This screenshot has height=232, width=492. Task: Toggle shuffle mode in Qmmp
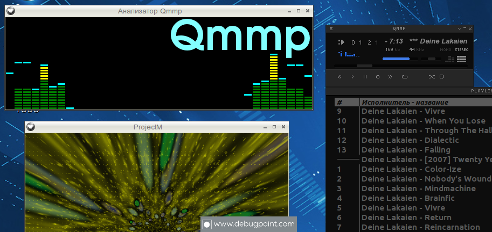click(432, 77)
